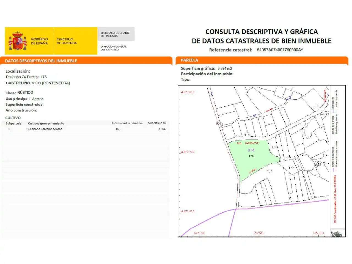Click the "CULTIVO" section heading
Screen dimensions: 352x264
[x=13, y=118]
